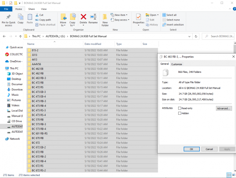Switch to large icons view in status bar
Viewport: 236px width, 178px height.
point(234,175)
